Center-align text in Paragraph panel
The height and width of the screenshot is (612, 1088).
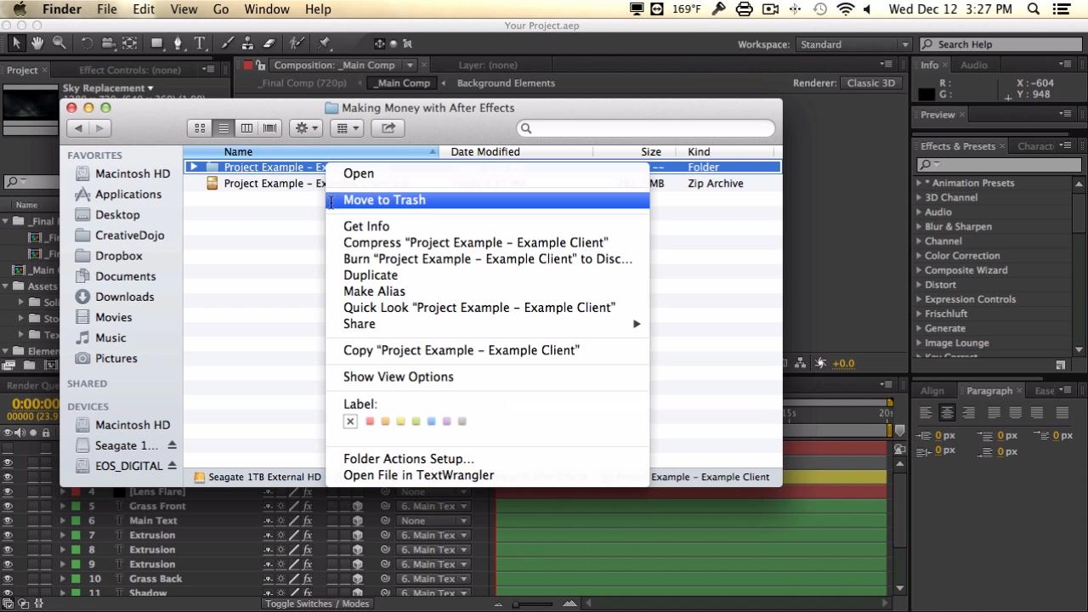click(947, 412)
